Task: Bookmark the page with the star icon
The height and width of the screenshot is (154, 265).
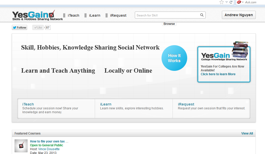Action: click(x=221, y=2)
